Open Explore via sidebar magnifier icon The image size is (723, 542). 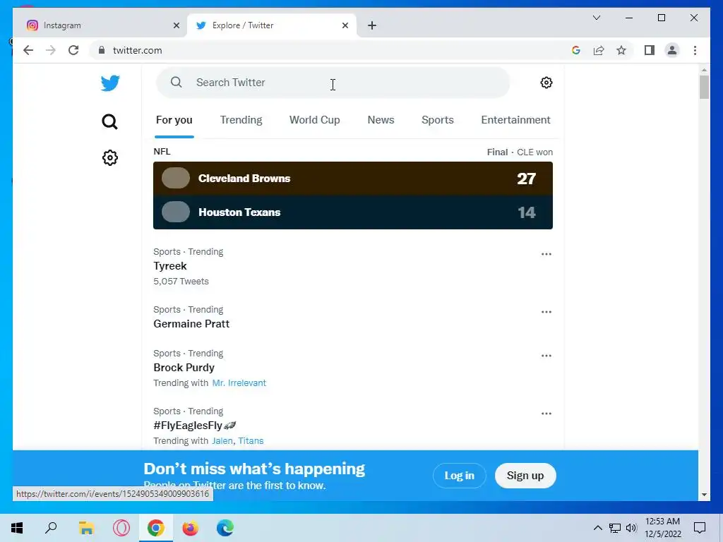109,121
